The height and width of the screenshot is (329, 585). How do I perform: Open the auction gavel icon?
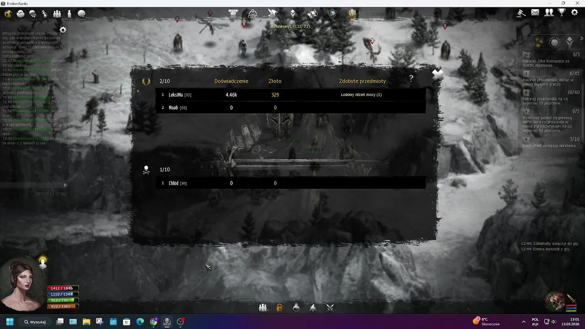pos(521,13)
